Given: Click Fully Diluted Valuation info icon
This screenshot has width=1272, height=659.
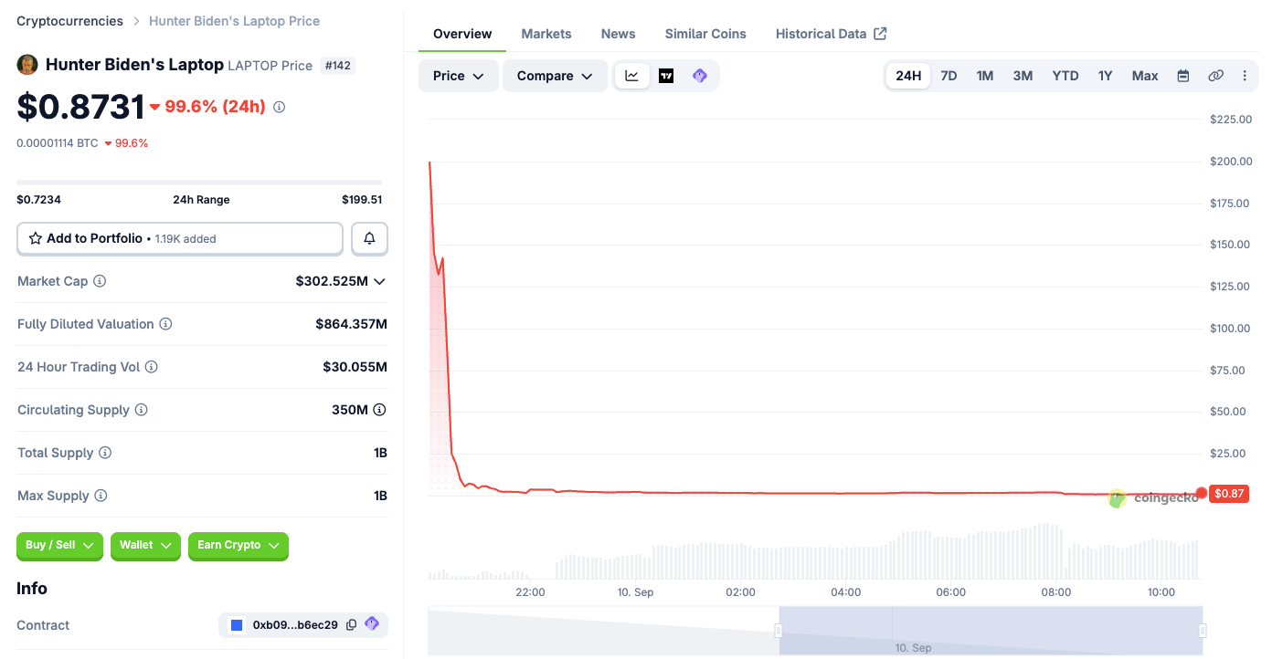Looking at the screenshot, I should (x=165, y=324).
